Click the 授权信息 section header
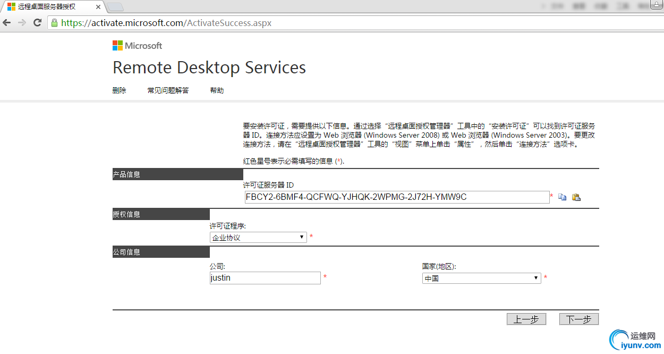The image size is (664, 354). point(161,214)
